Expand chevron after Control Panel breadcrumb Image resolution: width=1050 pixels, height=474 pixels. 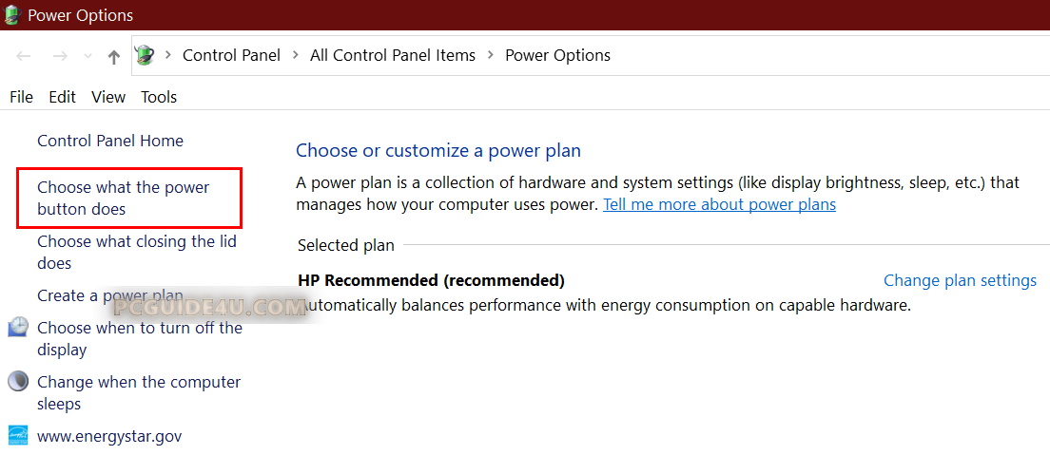tap(295, 55)
